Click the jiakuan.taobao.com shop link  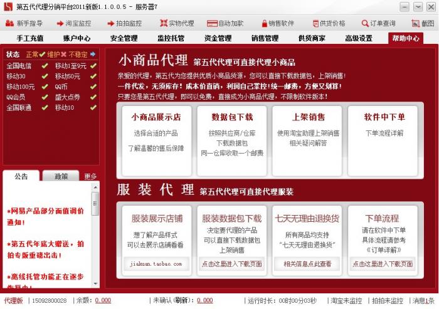pyautogui.click(x=156, y=264)
